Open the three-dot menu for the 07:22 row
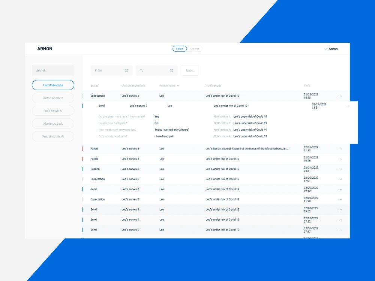This screenshot has height=281, width=375. [x=340, y=220]
